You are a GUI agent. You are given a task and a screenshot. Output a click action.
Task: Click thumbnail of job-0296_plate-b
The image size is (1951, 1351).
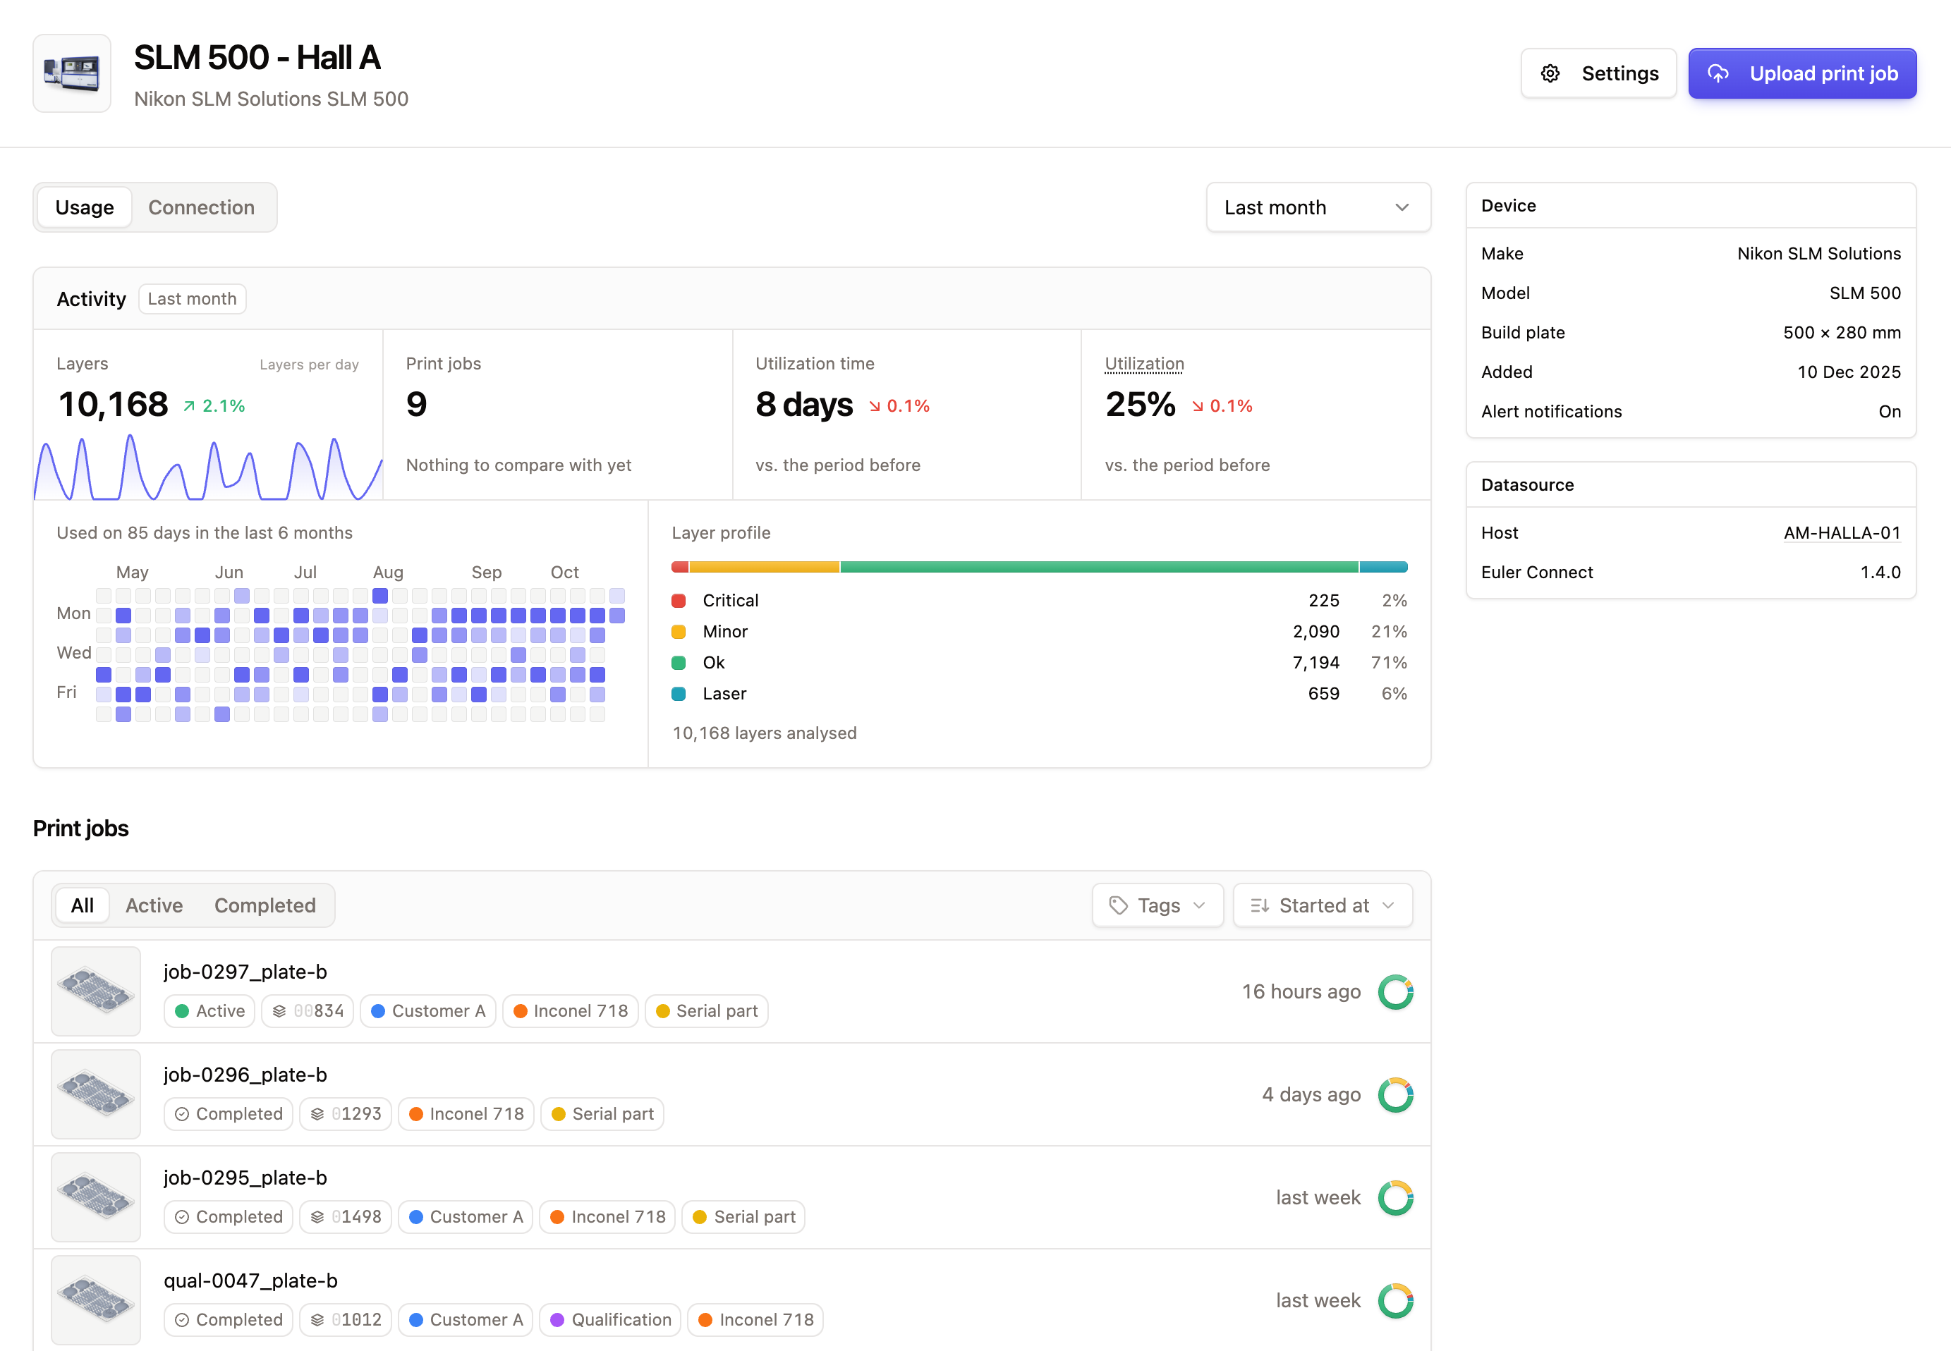(x=96, y=1094)
